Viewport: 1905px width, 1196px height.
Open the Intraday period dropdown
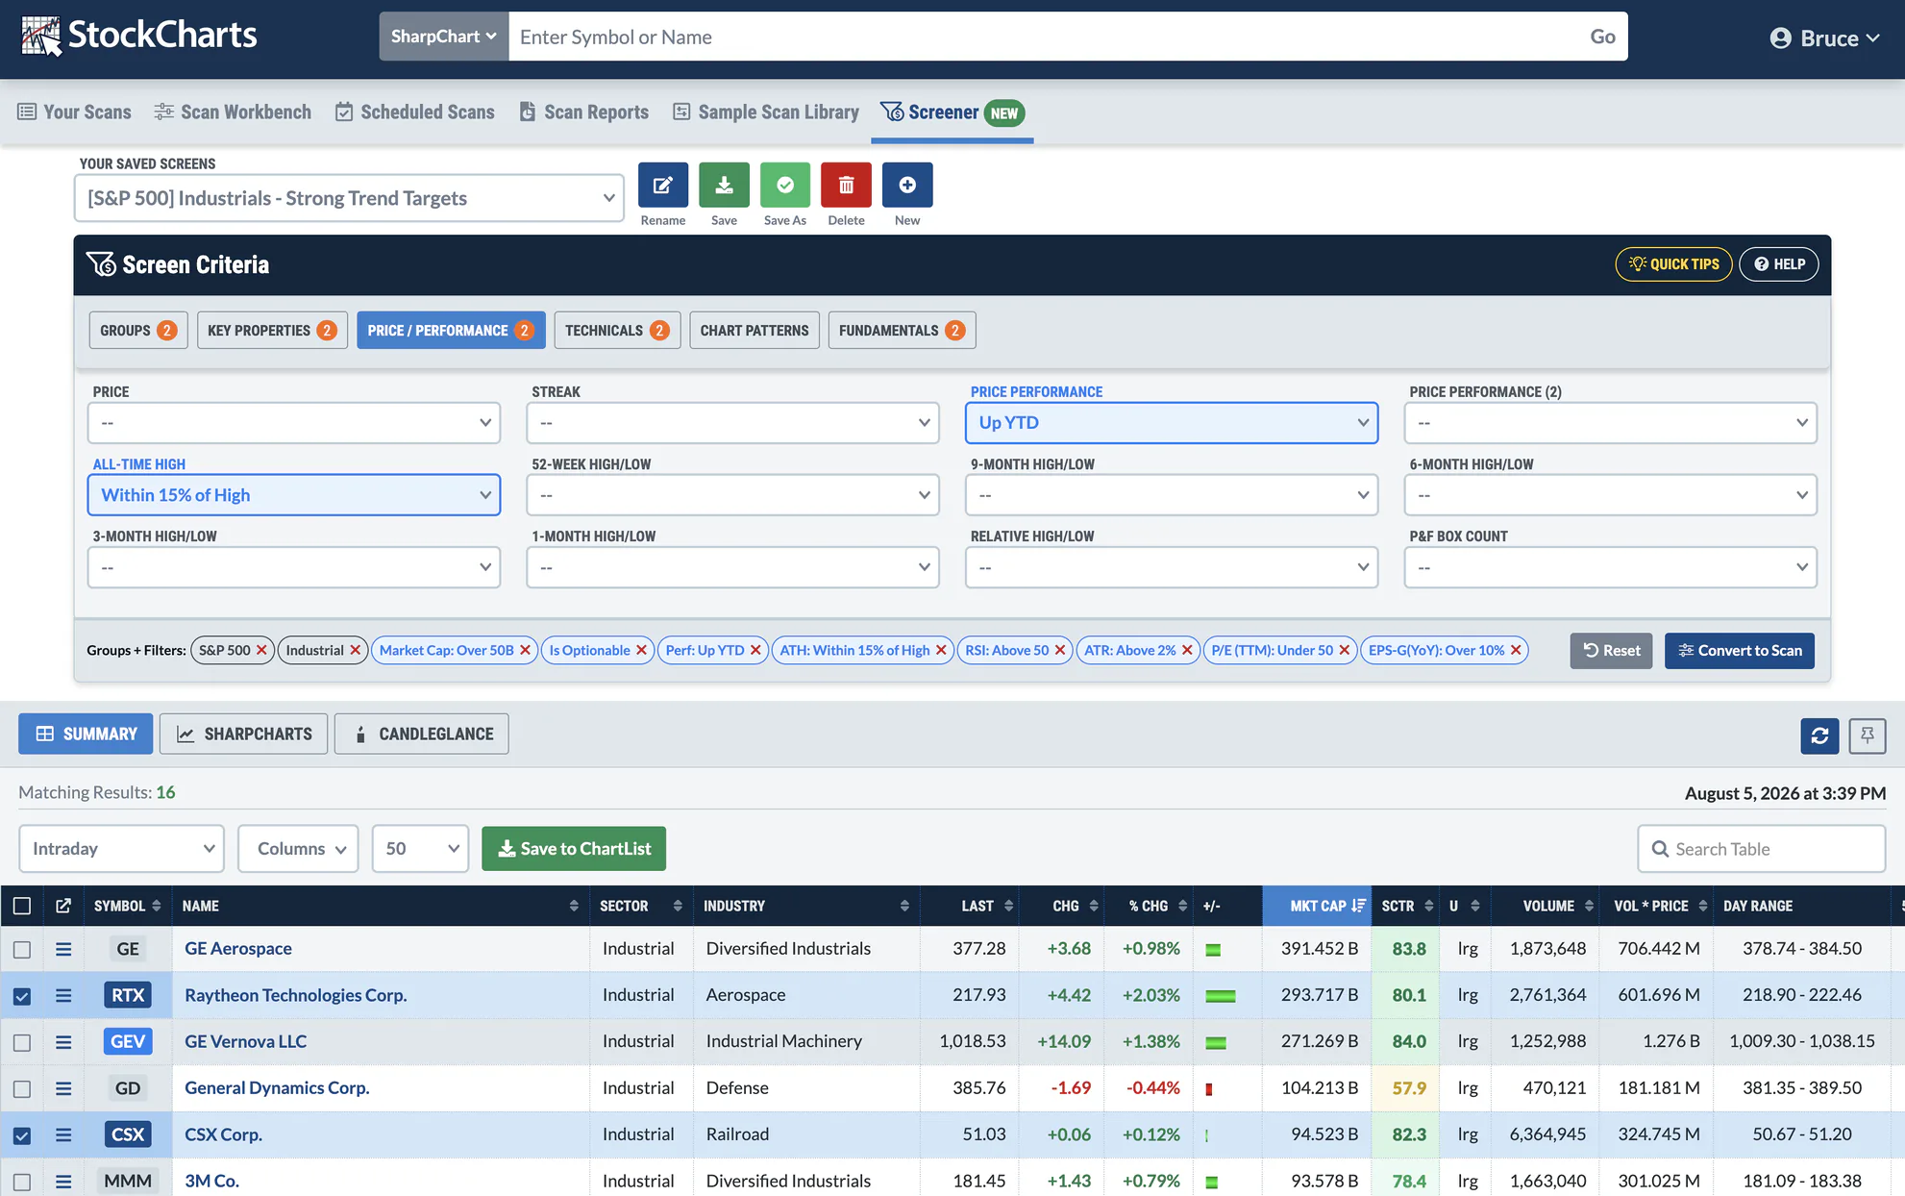coord(121,849)
